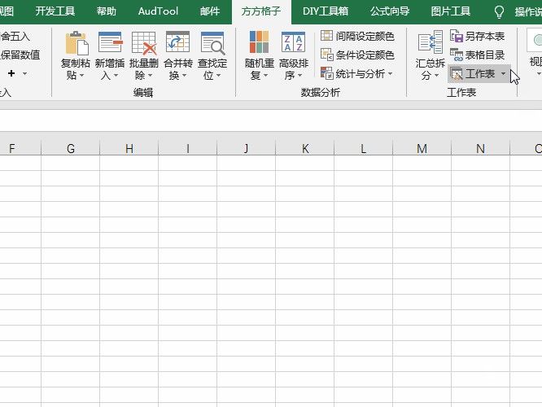
Task: Click the lightbulb tell-me icon
Action: pyautogui.click(x=499, y=11)
